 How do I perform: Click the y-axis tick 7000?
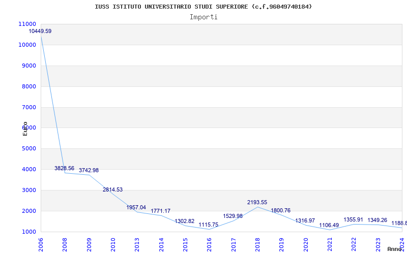tap(29, 107)
